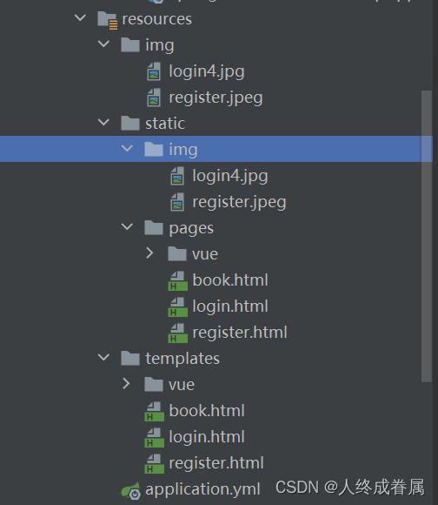This screenshot has height=505, width=438.
Task: Select register.jpeg under resources img
Action: coord(216,98)
